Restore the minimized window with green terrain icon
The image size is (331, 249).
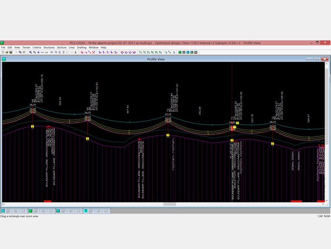pos(36,211)
